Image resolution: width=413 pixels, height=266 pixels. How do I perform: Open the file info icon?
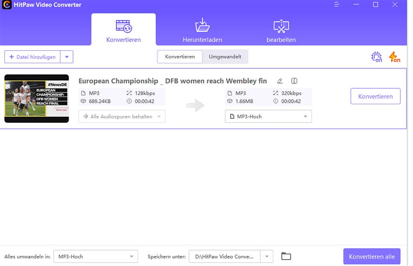pos(294,81)
